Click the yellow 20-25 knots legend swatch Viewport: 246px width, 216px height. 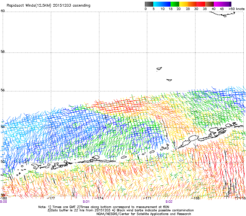point(184,4)
